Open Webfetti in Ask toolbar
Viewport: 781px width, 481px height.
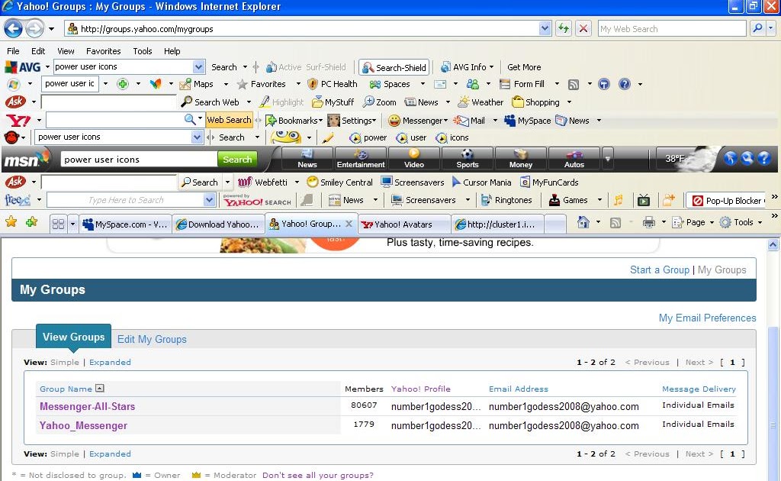click(262, 182)
